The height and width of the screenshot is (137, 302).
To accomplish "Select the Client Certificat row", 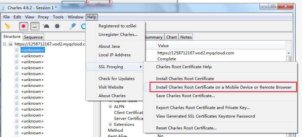I will pos(128,112).
